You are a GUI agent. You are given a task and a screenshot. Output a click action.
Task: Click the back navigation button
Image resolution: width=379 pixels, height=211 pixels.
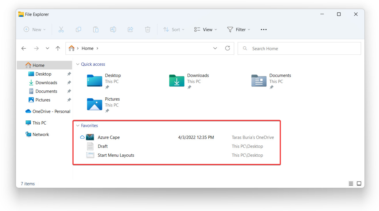[x=24, y=48]
